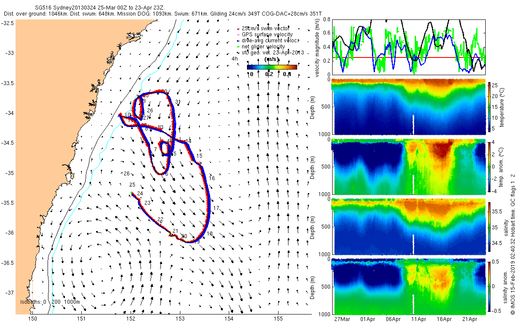
Task: Click the velocity magnitude time-series plot
Action: click(x=408, y=47)
